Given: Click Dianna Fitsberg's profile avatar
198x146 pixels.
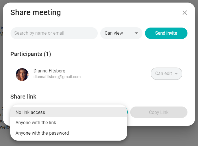Looking at the screenshot, I should 22,74.
